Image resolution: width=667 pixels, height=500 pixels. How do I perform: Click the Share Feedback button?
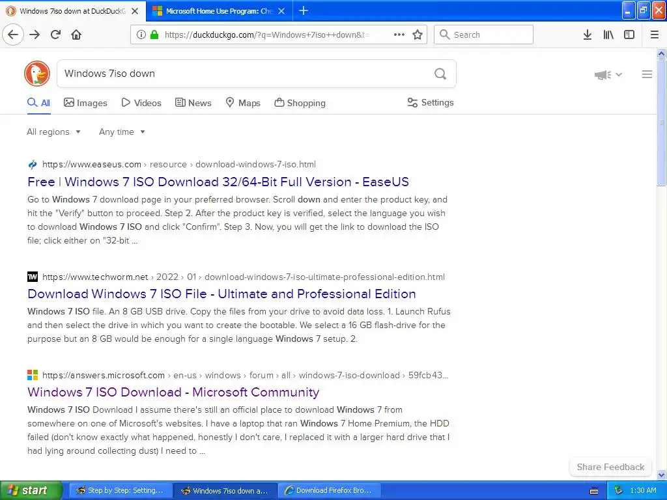tap(610, 467)
